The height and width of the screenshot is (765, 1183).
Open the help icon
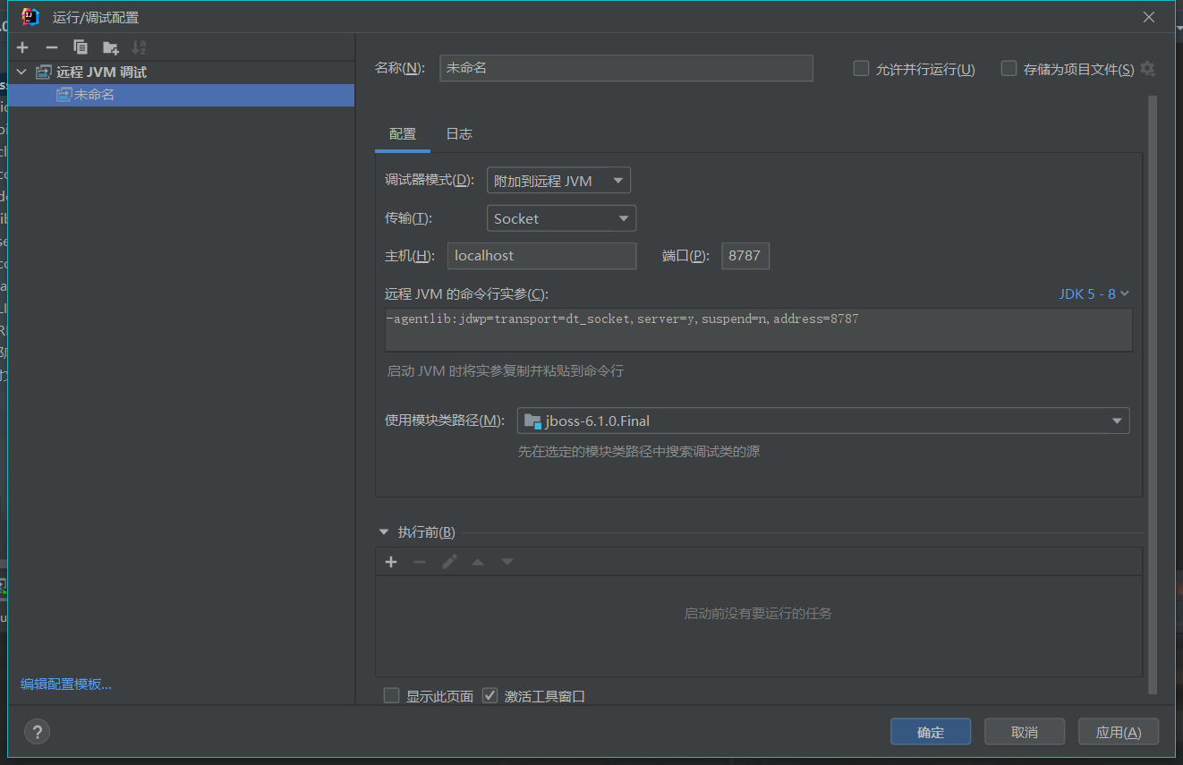pos(37,731)
